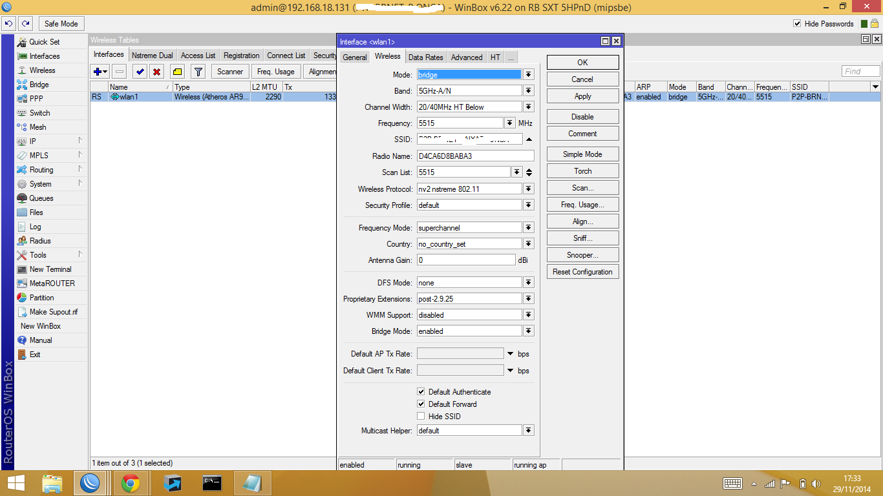
Task: Click the Radio Name input field
Action: coord(476,156)
